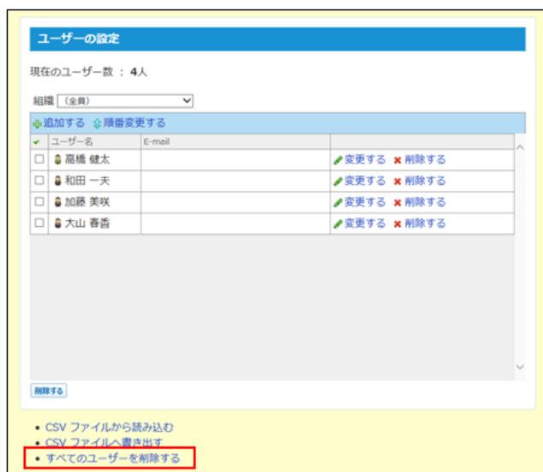This screenshot has height=472, width=543.
Task: Click the 追加する link
Action: coord(64,123)
